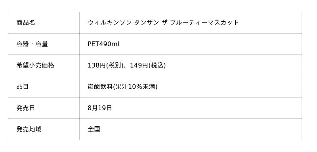Click the 希望小売価格 label

coord(35,66)
